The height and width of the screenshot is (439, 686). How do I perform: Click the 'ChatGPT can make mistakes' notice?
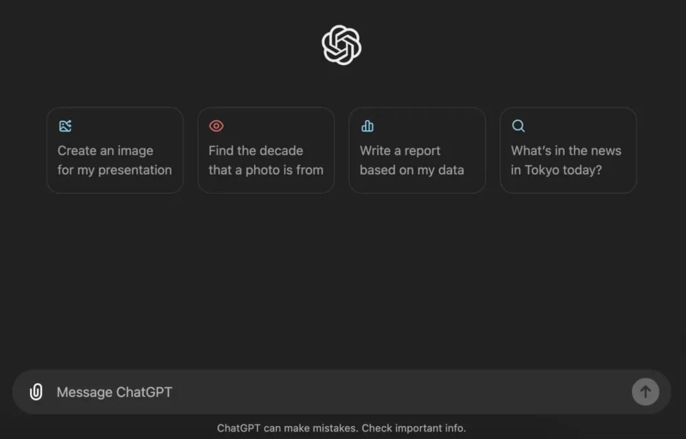point(288,428)
